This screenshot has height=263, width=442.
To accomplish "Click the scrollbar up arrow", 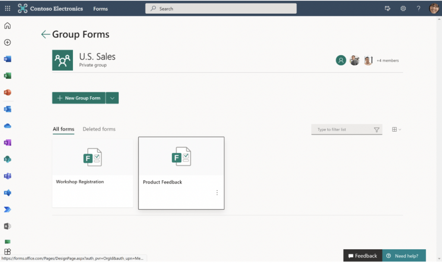I will [439, 19].
